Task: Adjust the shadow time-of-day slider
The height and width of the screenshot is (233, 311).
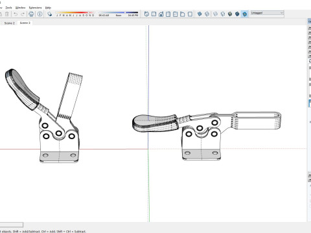Action: (118, 14)
